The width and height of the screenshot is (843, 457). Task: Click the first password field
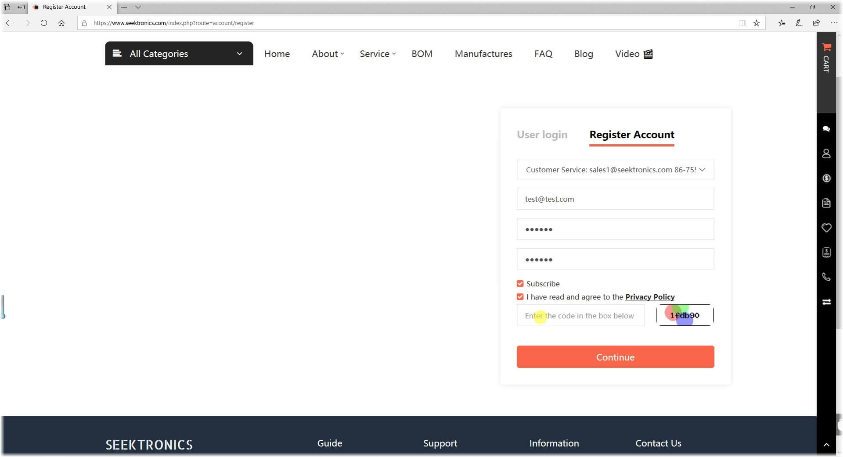tap(615, 229)
